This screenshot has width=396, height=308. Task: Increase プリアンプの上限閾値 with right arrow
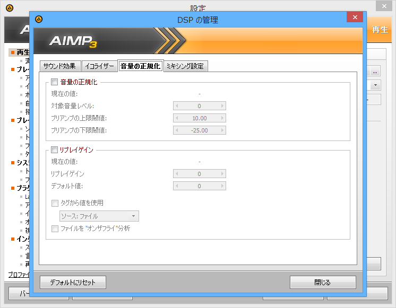(222, 118)
